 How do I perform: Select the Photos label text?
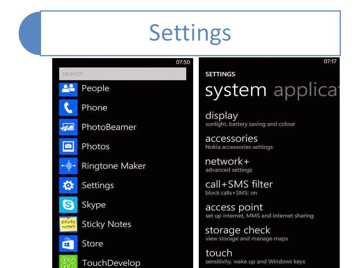pos(95,146)
